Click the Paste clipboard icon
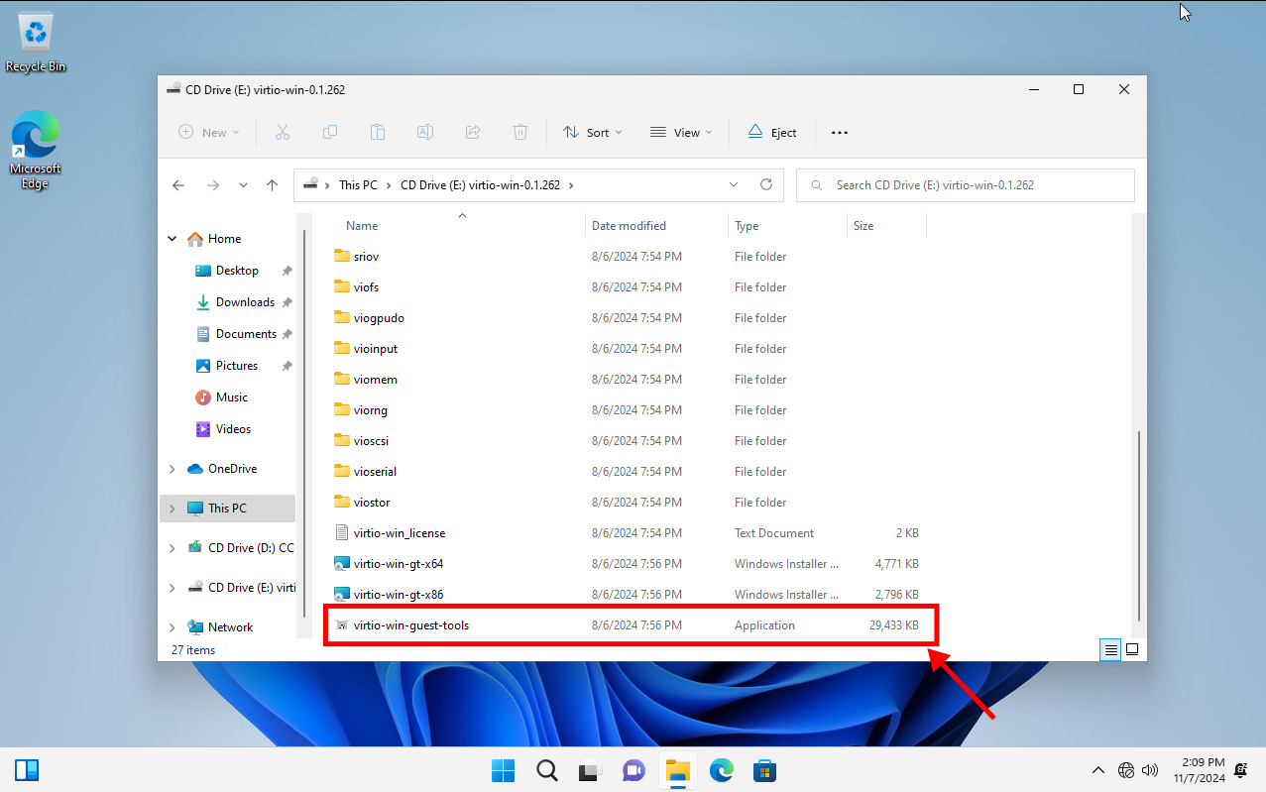Image resolution: width=1266 pixels, height=792 pixels. [x=378, y=132]
